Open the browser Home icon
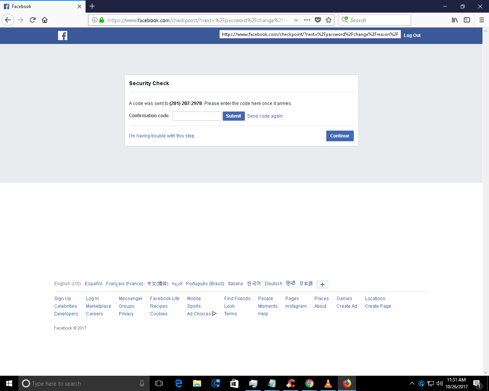 [45, 20]
